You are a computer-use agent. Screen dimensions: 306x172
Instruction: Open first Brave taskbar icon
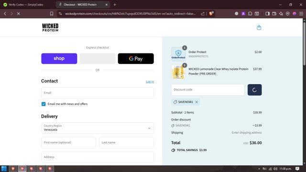point(13,169)
